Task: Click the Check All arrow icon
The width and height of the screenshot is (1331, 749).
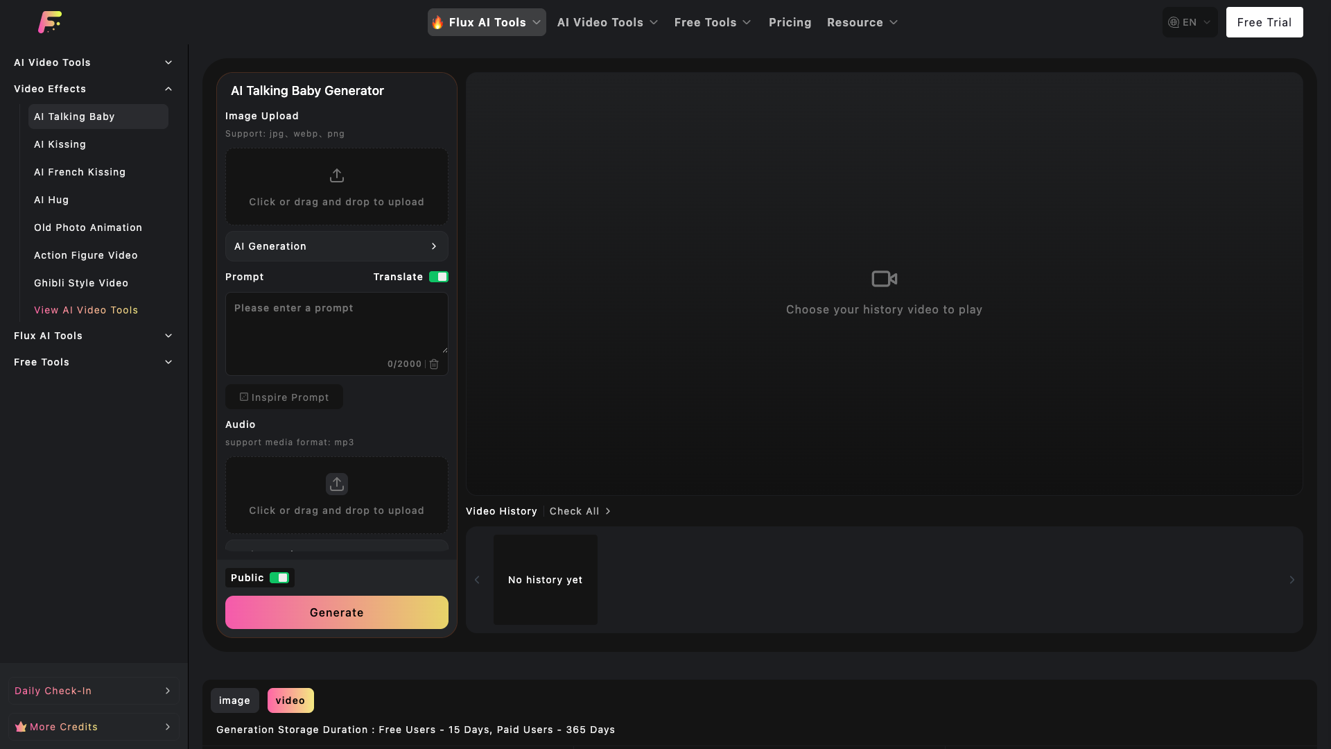Action: pos(608,511)
